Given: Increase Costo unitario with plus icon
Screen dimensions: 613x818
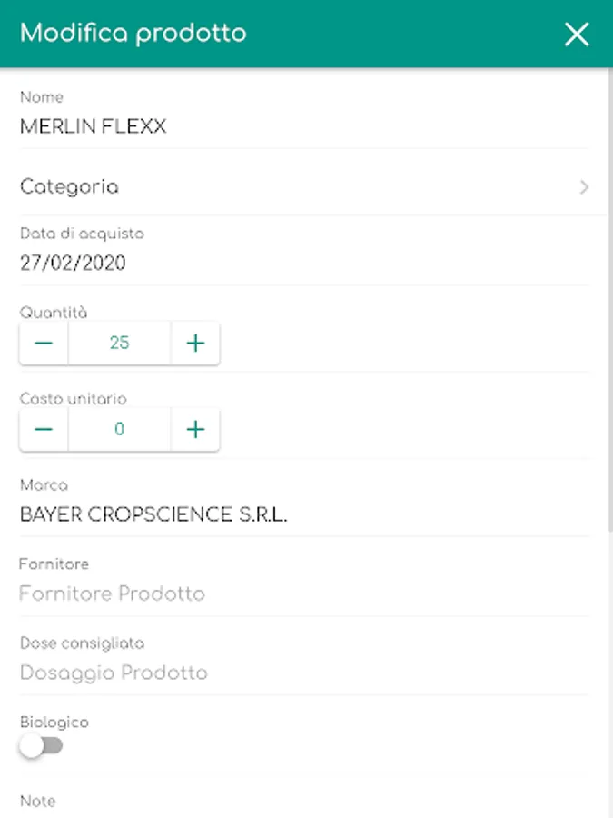Looking at the screenshot, I should (x=195, y=429).
